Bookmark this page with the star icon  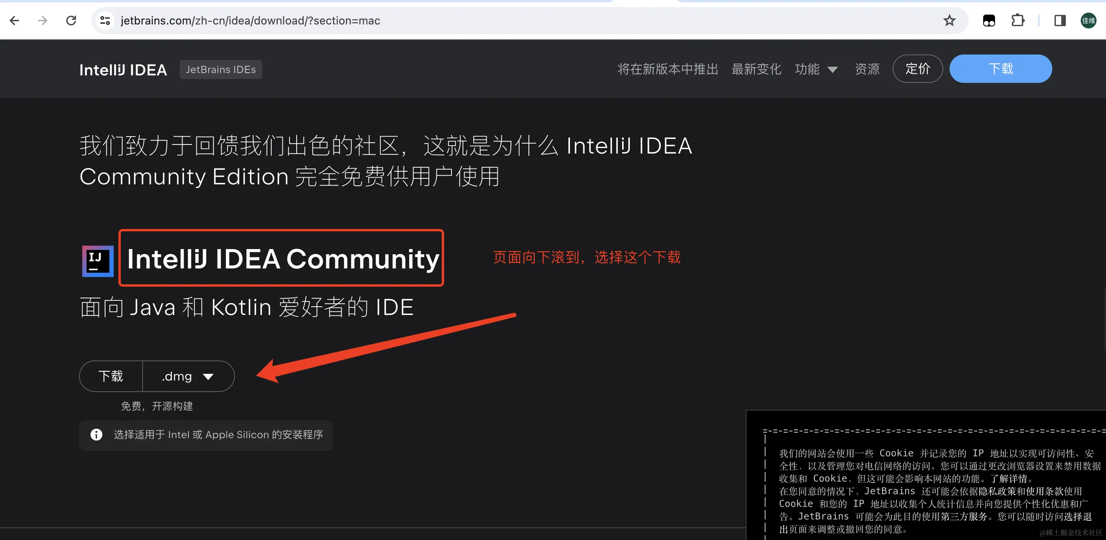coord(949,21)
